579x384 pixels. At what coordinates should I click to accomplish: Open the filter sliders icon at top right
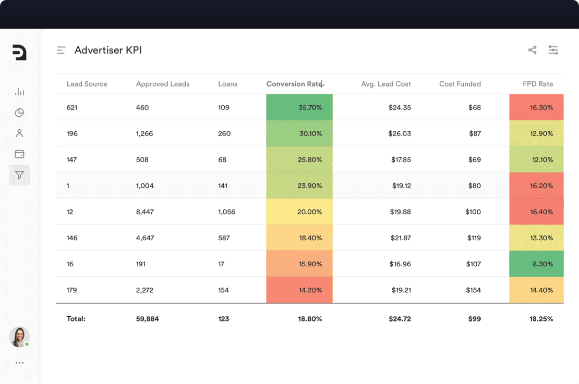pos(553,49)
